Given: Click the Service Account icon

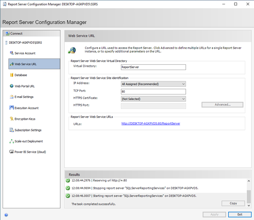Looking at the screenshot, I should [x=12, y=53].
